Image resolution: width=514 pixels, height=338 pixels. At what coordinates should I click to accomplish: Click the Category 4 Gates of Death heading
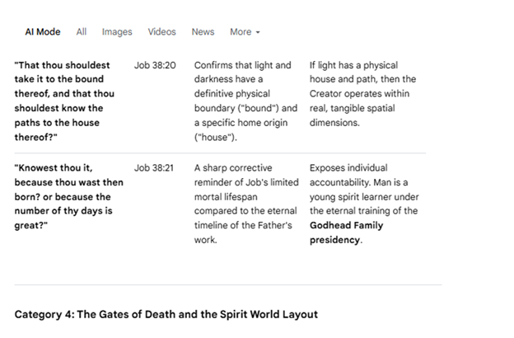[166, 314]
